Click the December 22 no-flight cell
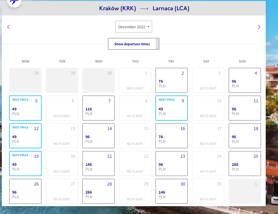The image size is (278, 214). 135,164
